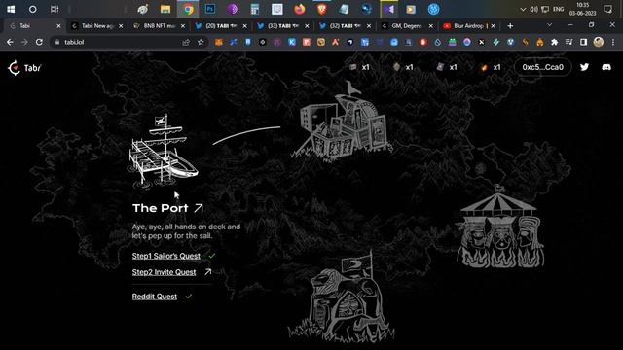Click the green robot extension icon
This screenshot has height=350, width=623.
tap(452, 42)
